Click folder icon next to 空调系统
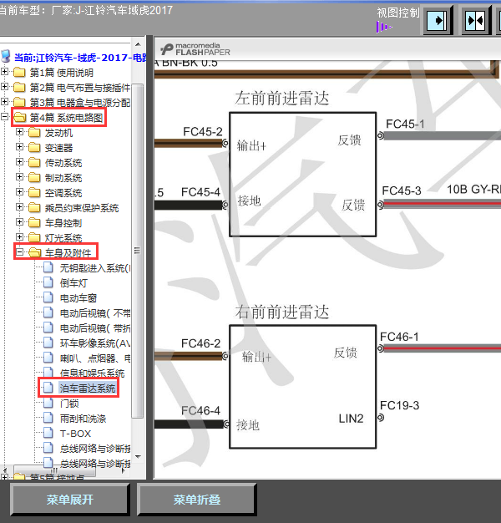Screen dimensions: 501x523 click(34, 193)
